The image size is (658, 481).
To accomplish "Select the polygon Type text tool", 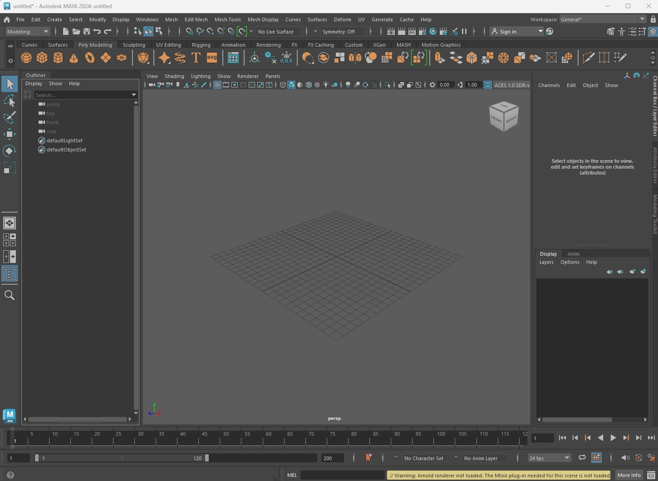I will [196, 58].
